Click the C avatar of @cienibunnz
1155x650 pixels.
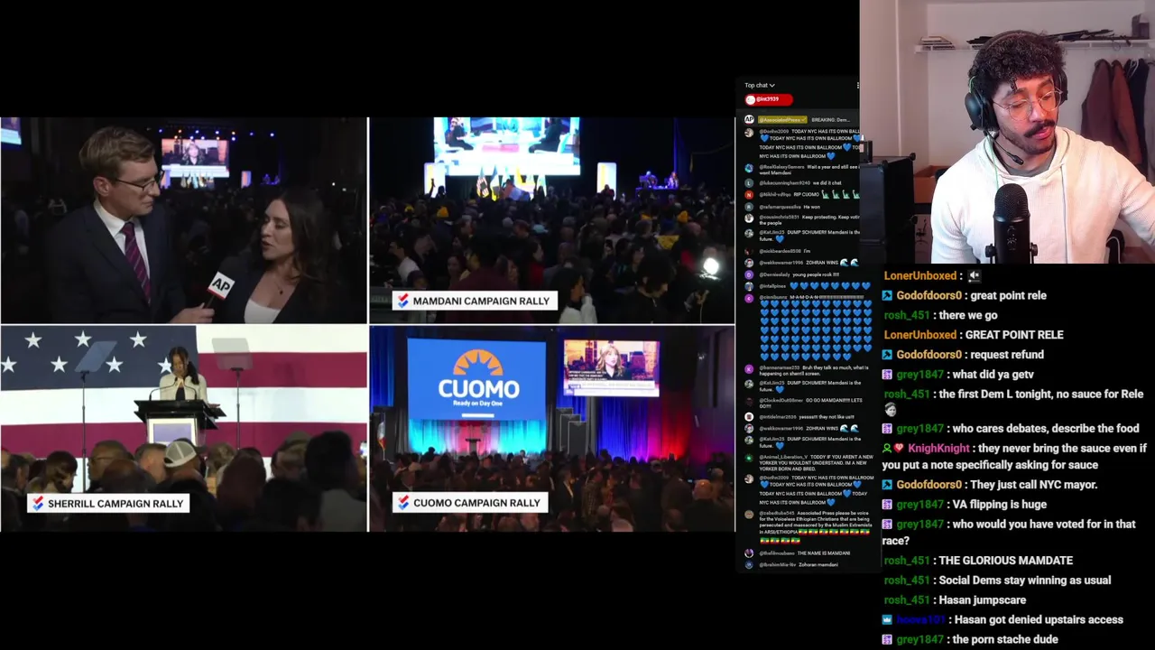click(749, 297)
